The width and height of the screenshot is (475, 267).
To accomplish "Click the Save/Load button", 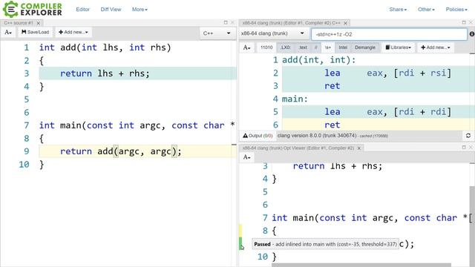I will pyautogui.click(x=35, y=32).
